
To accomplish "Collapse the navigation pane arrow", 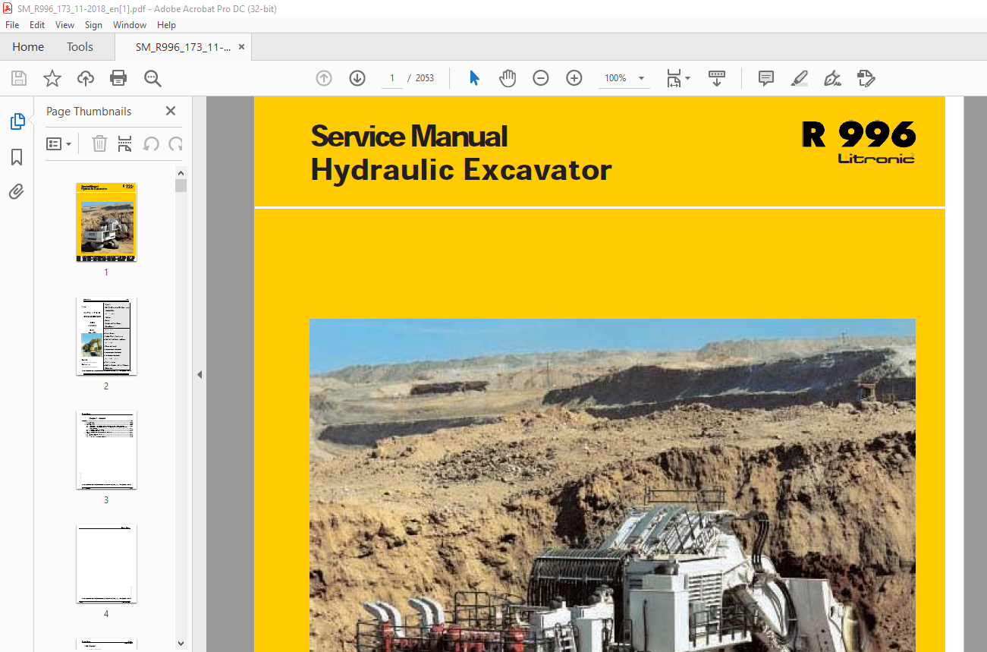I will click(x=200, y=374).
